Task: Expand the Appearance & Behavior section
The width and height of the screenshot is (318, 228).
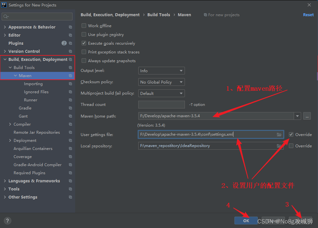Action: coord(5,27)
